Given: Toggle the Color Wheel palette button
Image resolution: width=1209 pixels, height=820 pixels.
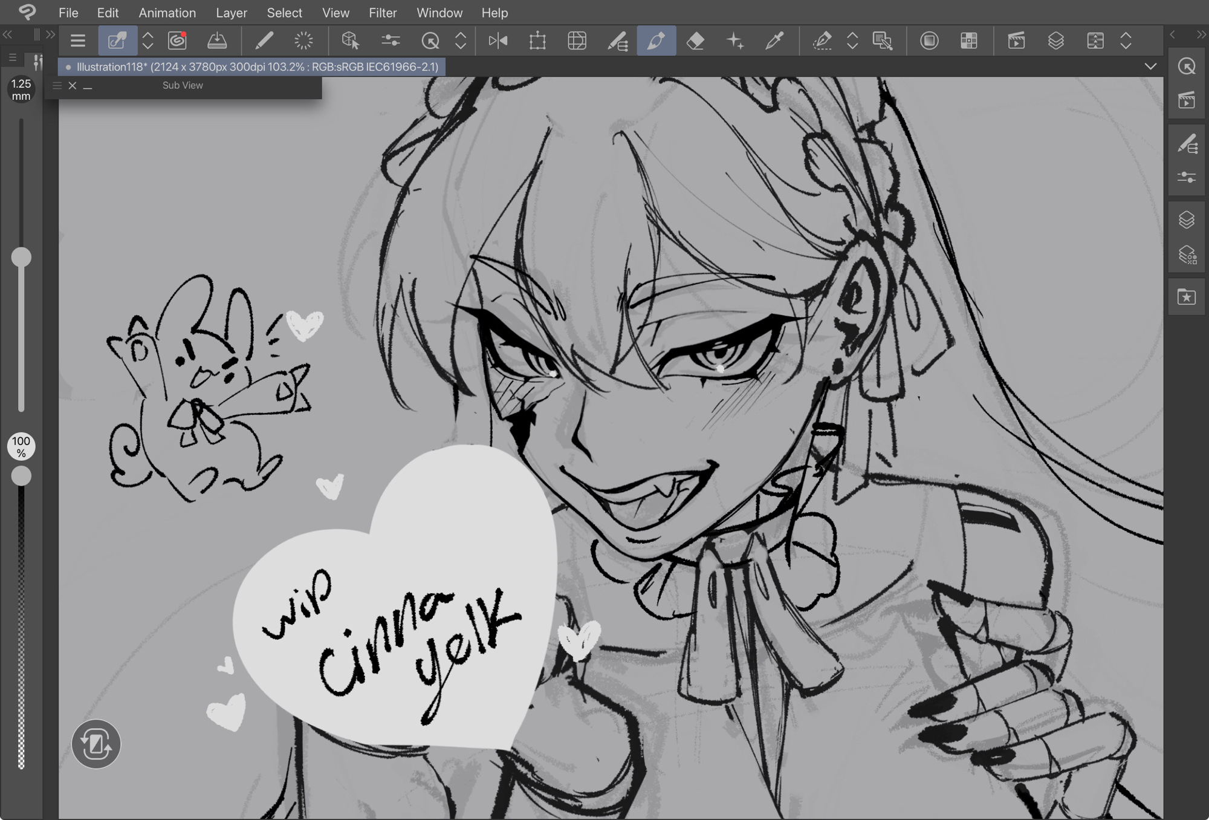Looking at the screenshot, I should pos(929,41).
